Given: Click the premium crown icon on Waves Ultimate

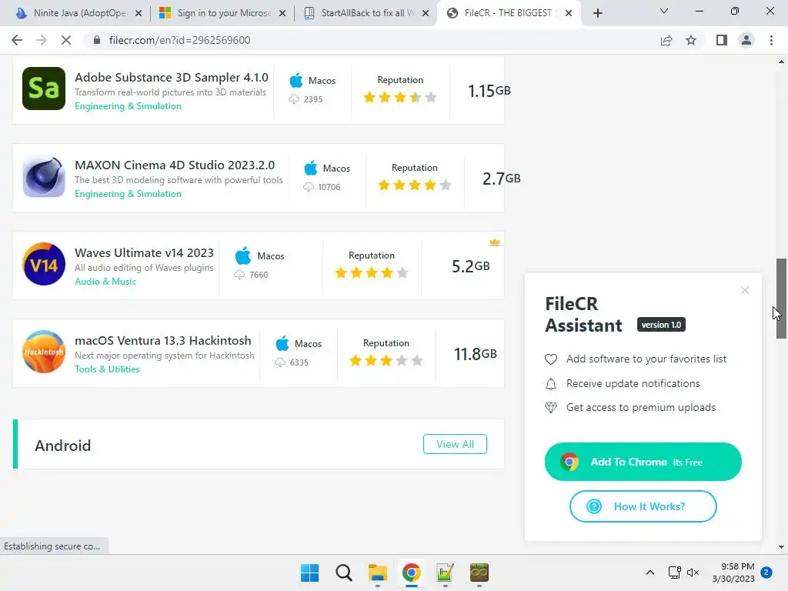Looking at the screenshot, I should coord(495,242).
